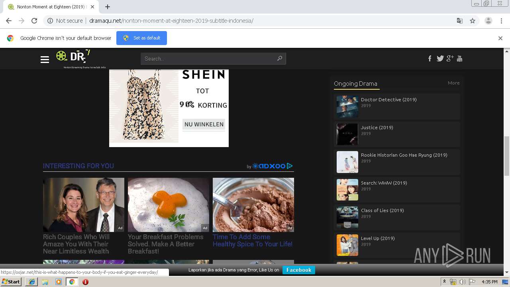Open Search: WWW (2019) entry

tap(384, 183)
